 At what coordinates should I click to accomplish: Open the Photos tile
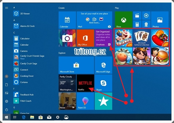point(160,20)
